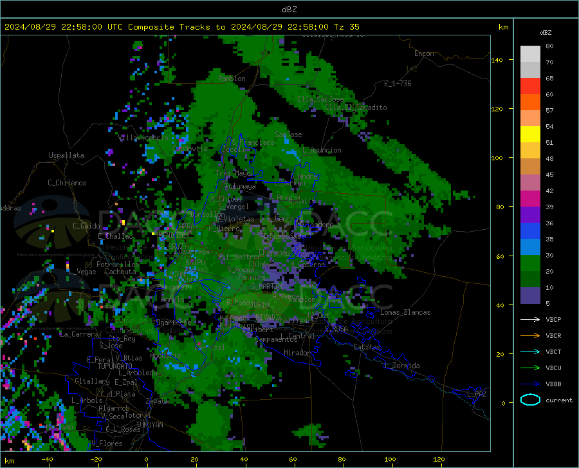This screenshot has height=468, width=579.
Task: Click the '120' tick on horizontal km axis
Action: [439, 459]
